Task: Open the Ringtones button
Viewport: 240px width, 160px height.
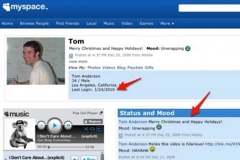Action: coord(93,122)
